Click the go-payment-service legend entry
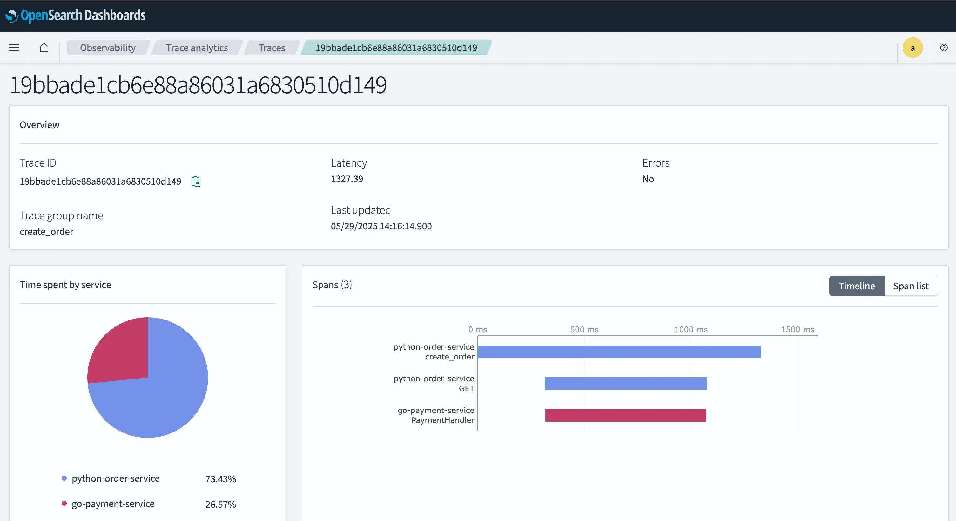 point(113,504)
